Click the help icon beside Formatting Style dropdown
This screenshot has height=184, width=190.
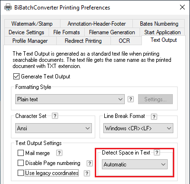point(130,99)
